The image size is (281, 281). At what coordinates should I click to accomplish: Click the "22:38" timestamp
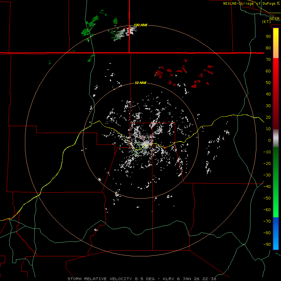point(209,279)
